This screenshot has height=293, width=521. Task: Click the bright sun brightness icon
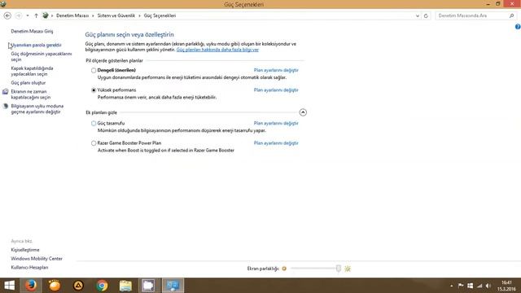[x=348, y=269]
